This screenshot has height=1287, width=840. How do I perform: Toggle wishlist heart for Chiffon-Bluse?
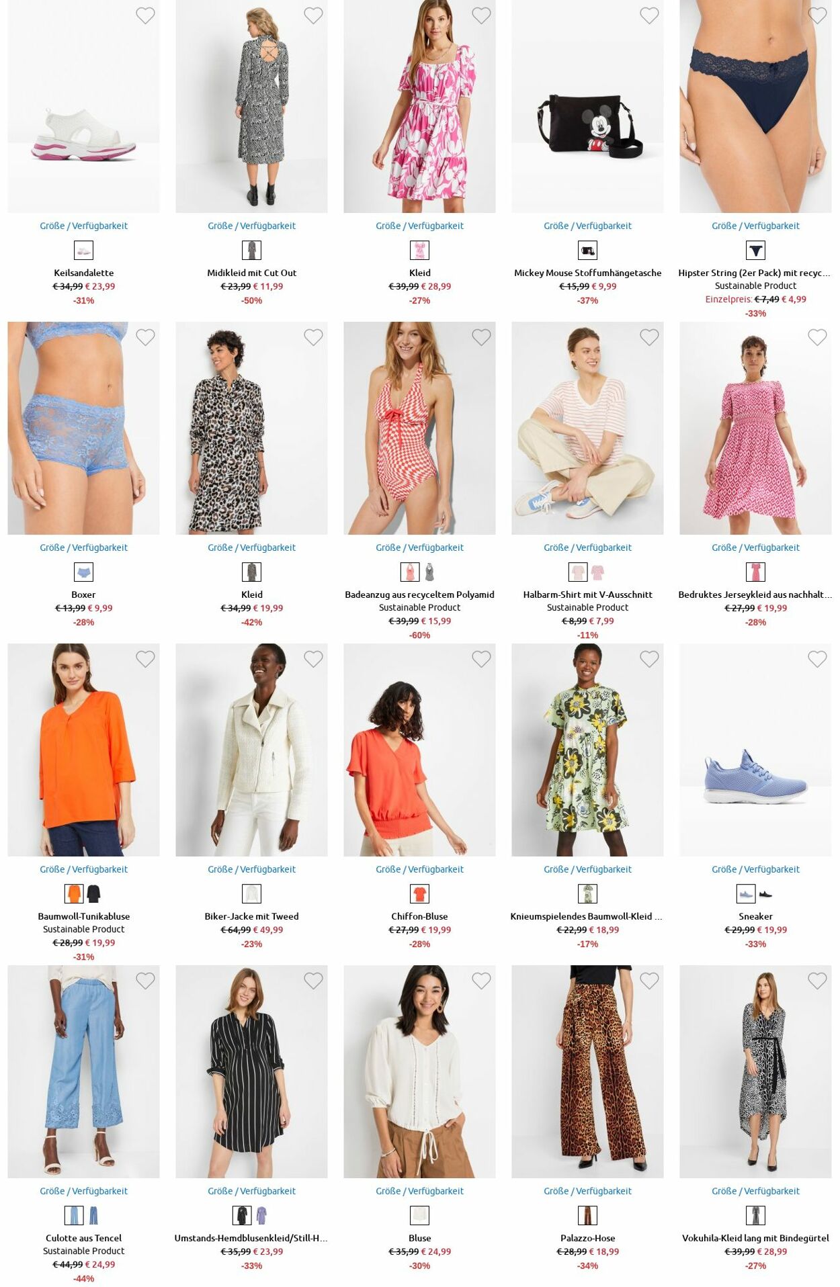pos(481,659)
